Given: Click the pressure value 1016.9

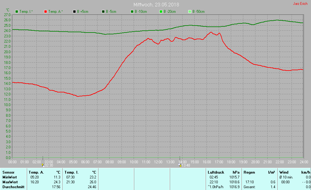Looking at the screenshot, I should tap(234, 187).
